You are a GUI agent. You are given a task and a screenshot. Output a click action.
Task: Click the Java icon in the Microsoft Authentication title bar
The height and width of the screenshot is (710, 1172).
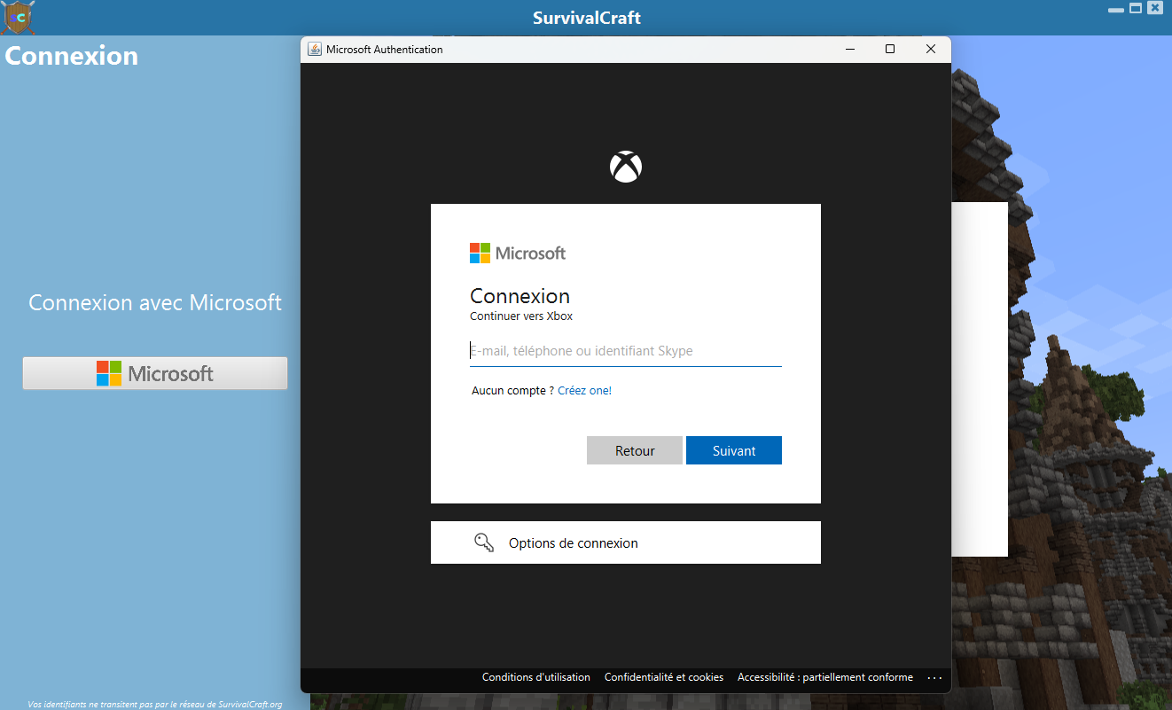(x=314, y=50)
